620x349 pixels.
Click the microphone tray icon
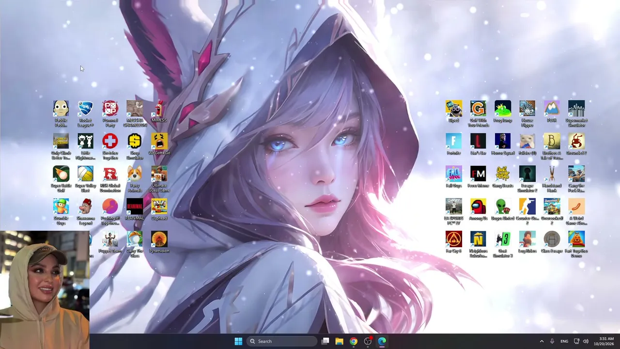(552, 341)
